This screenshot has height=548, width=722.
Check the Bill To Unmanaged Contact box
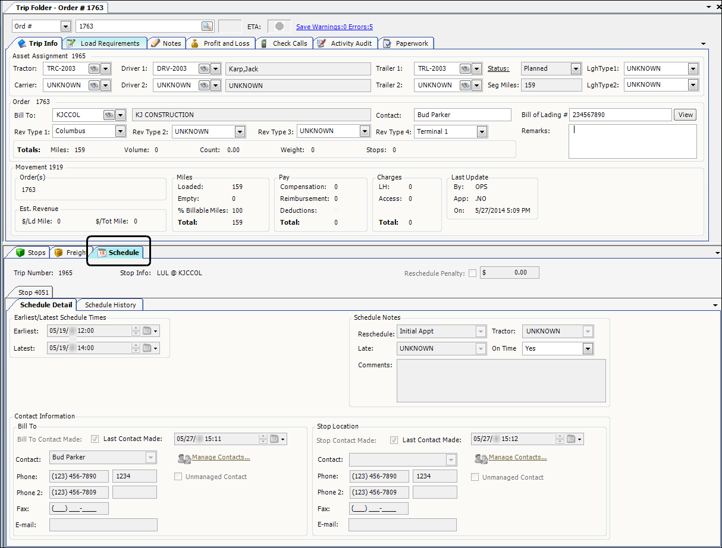[178, 477]
